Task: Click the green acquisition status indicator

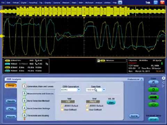Action: click(162, 64)
